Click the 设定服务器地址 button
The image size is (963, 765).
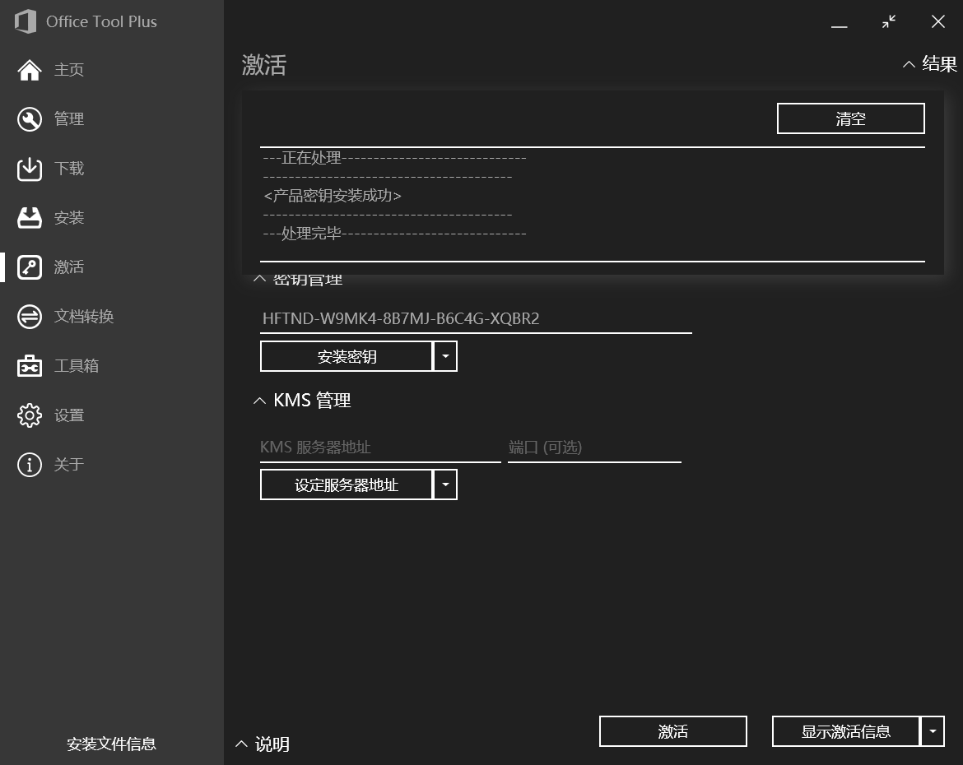coord(347,485)
